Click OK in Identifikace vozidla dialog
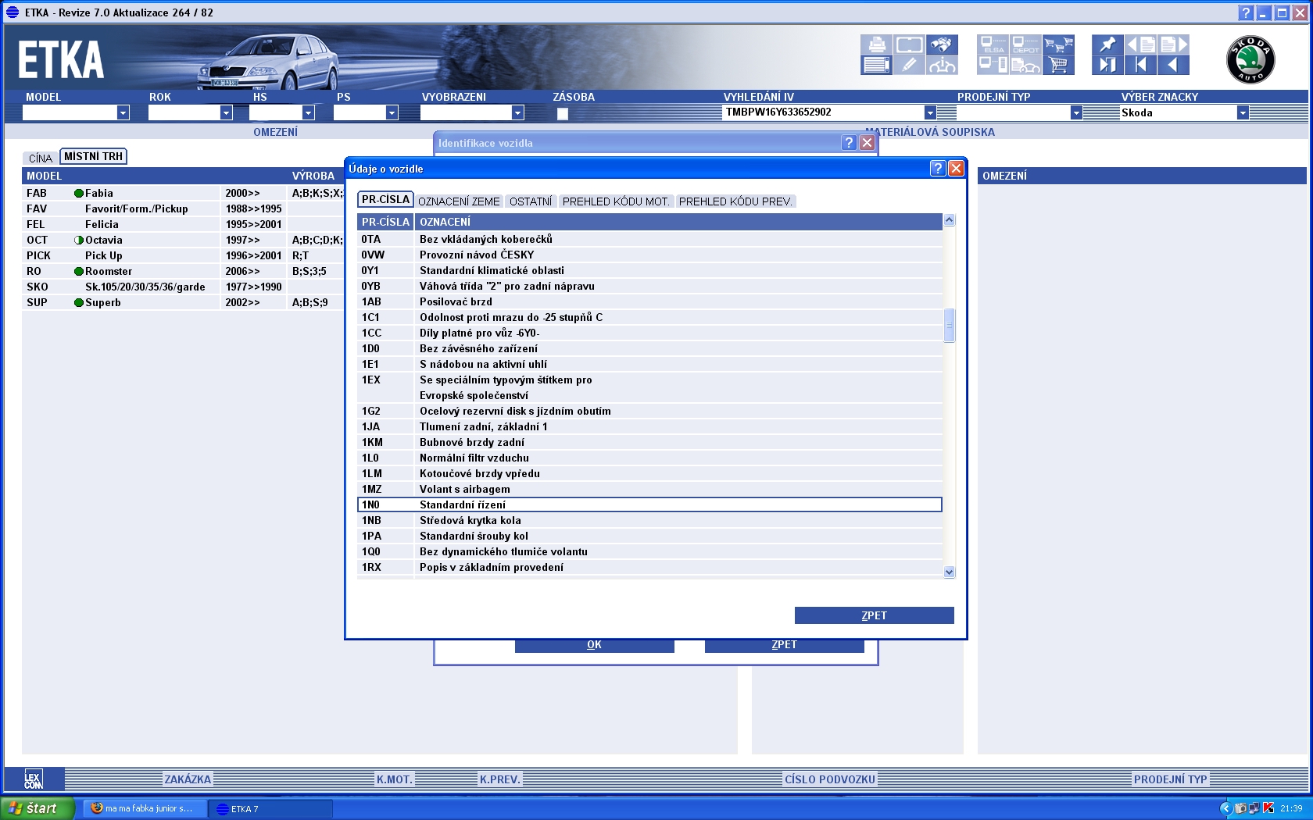The image size is (1313, 820). [594, 645]
